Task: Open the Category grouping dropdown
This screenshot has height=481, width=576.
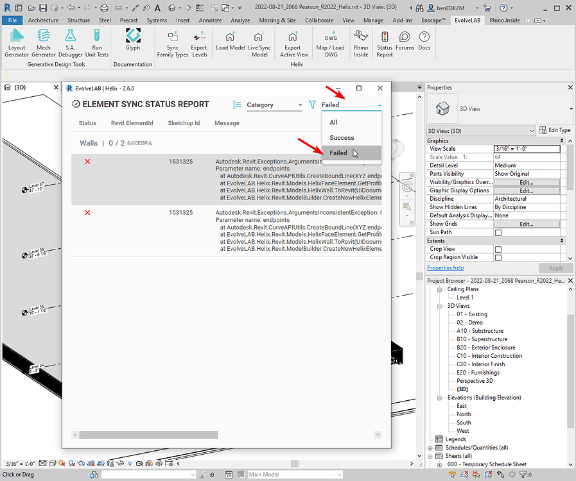Action: (274, 105)
